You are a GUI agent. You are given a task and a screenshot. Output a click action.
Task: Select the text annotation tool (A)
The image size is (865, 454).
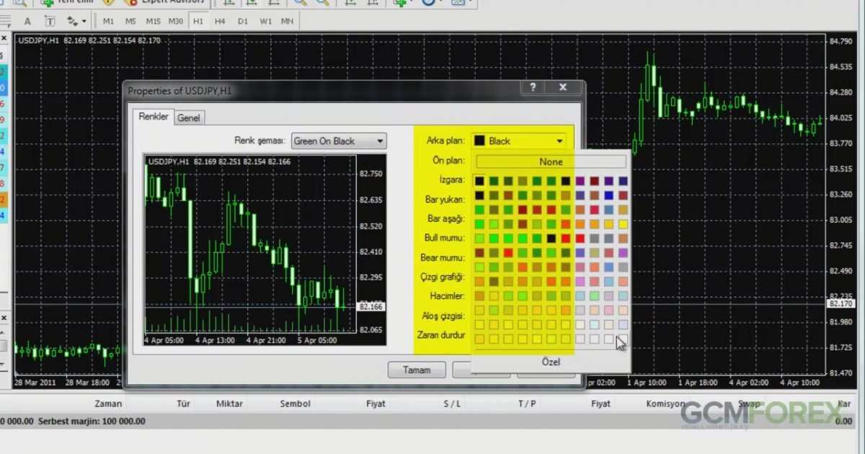click(x=28, y=21)
